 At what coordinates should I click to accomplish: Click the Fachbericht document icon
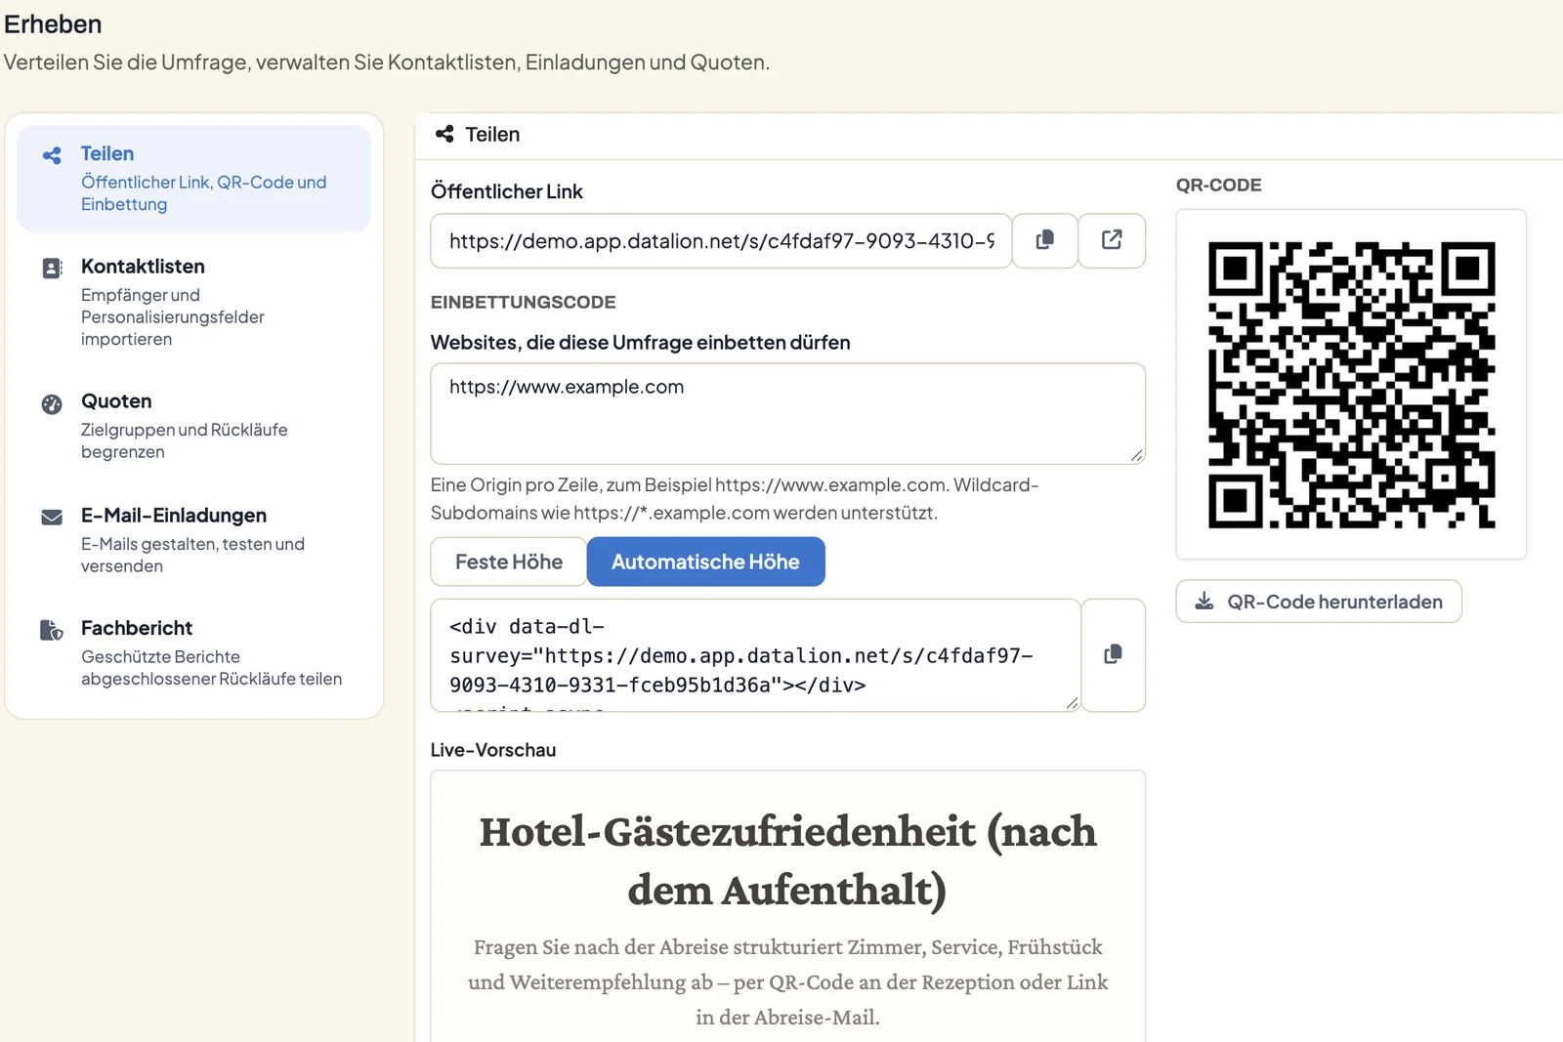click(52, 630)
